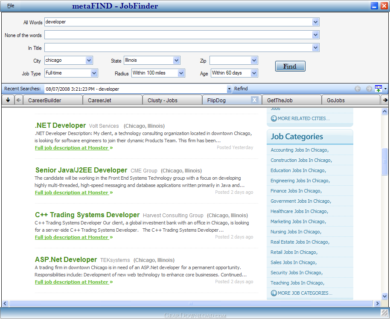Open the File menu
The width and height of the screenshot is (390, 319).
11,6
